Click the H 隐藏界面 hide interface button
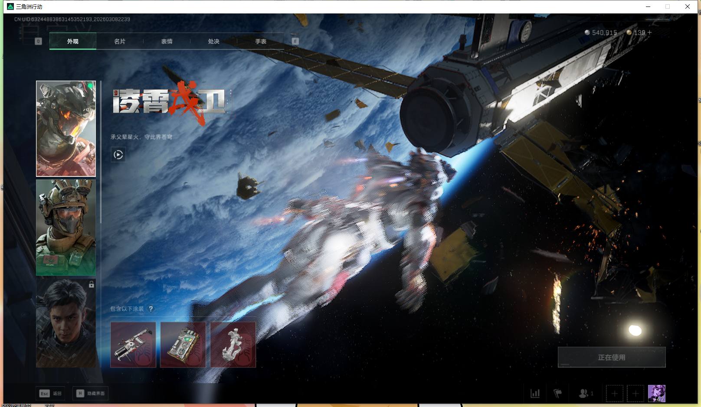 tap(91, 393)
